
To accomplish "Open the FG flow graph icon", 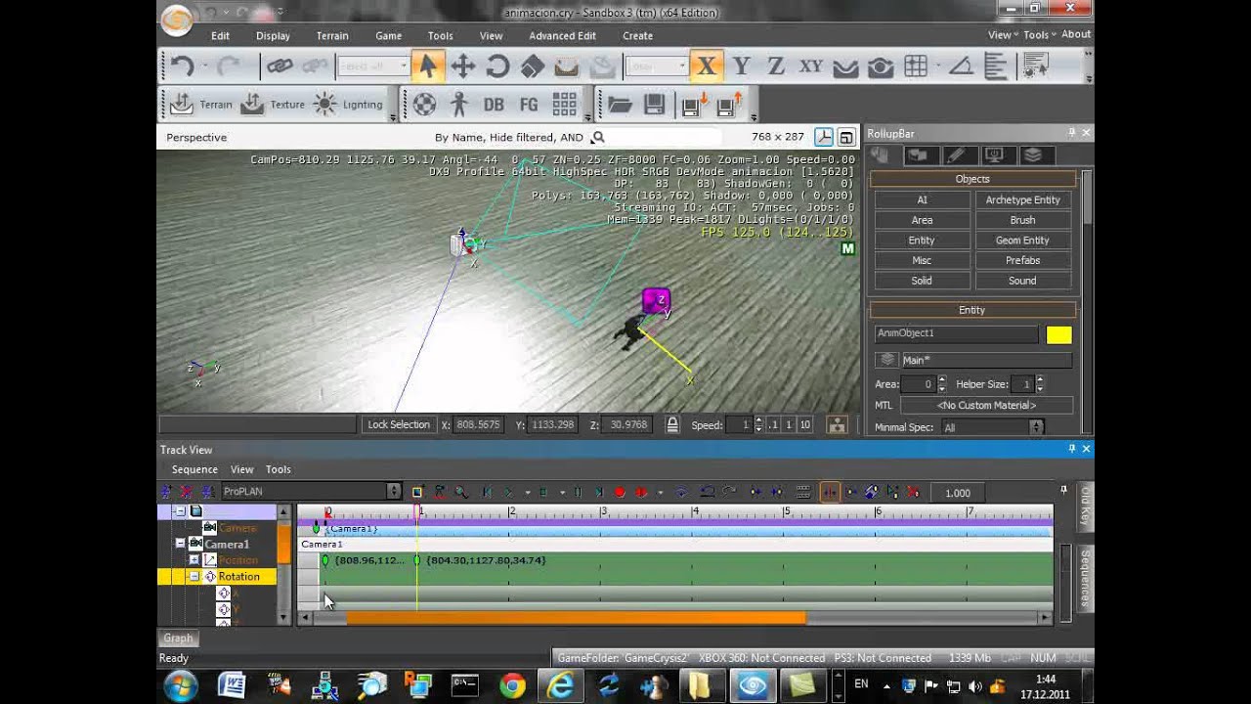I will 529,105.
